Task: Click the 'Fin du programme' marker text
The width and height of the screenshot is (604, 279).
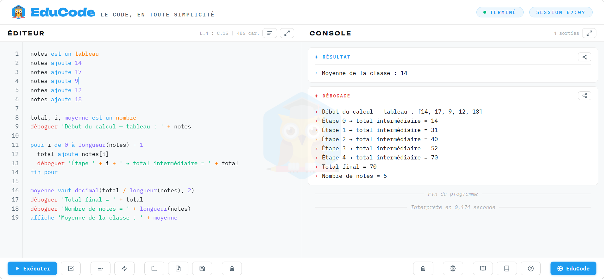Action: 453,194
